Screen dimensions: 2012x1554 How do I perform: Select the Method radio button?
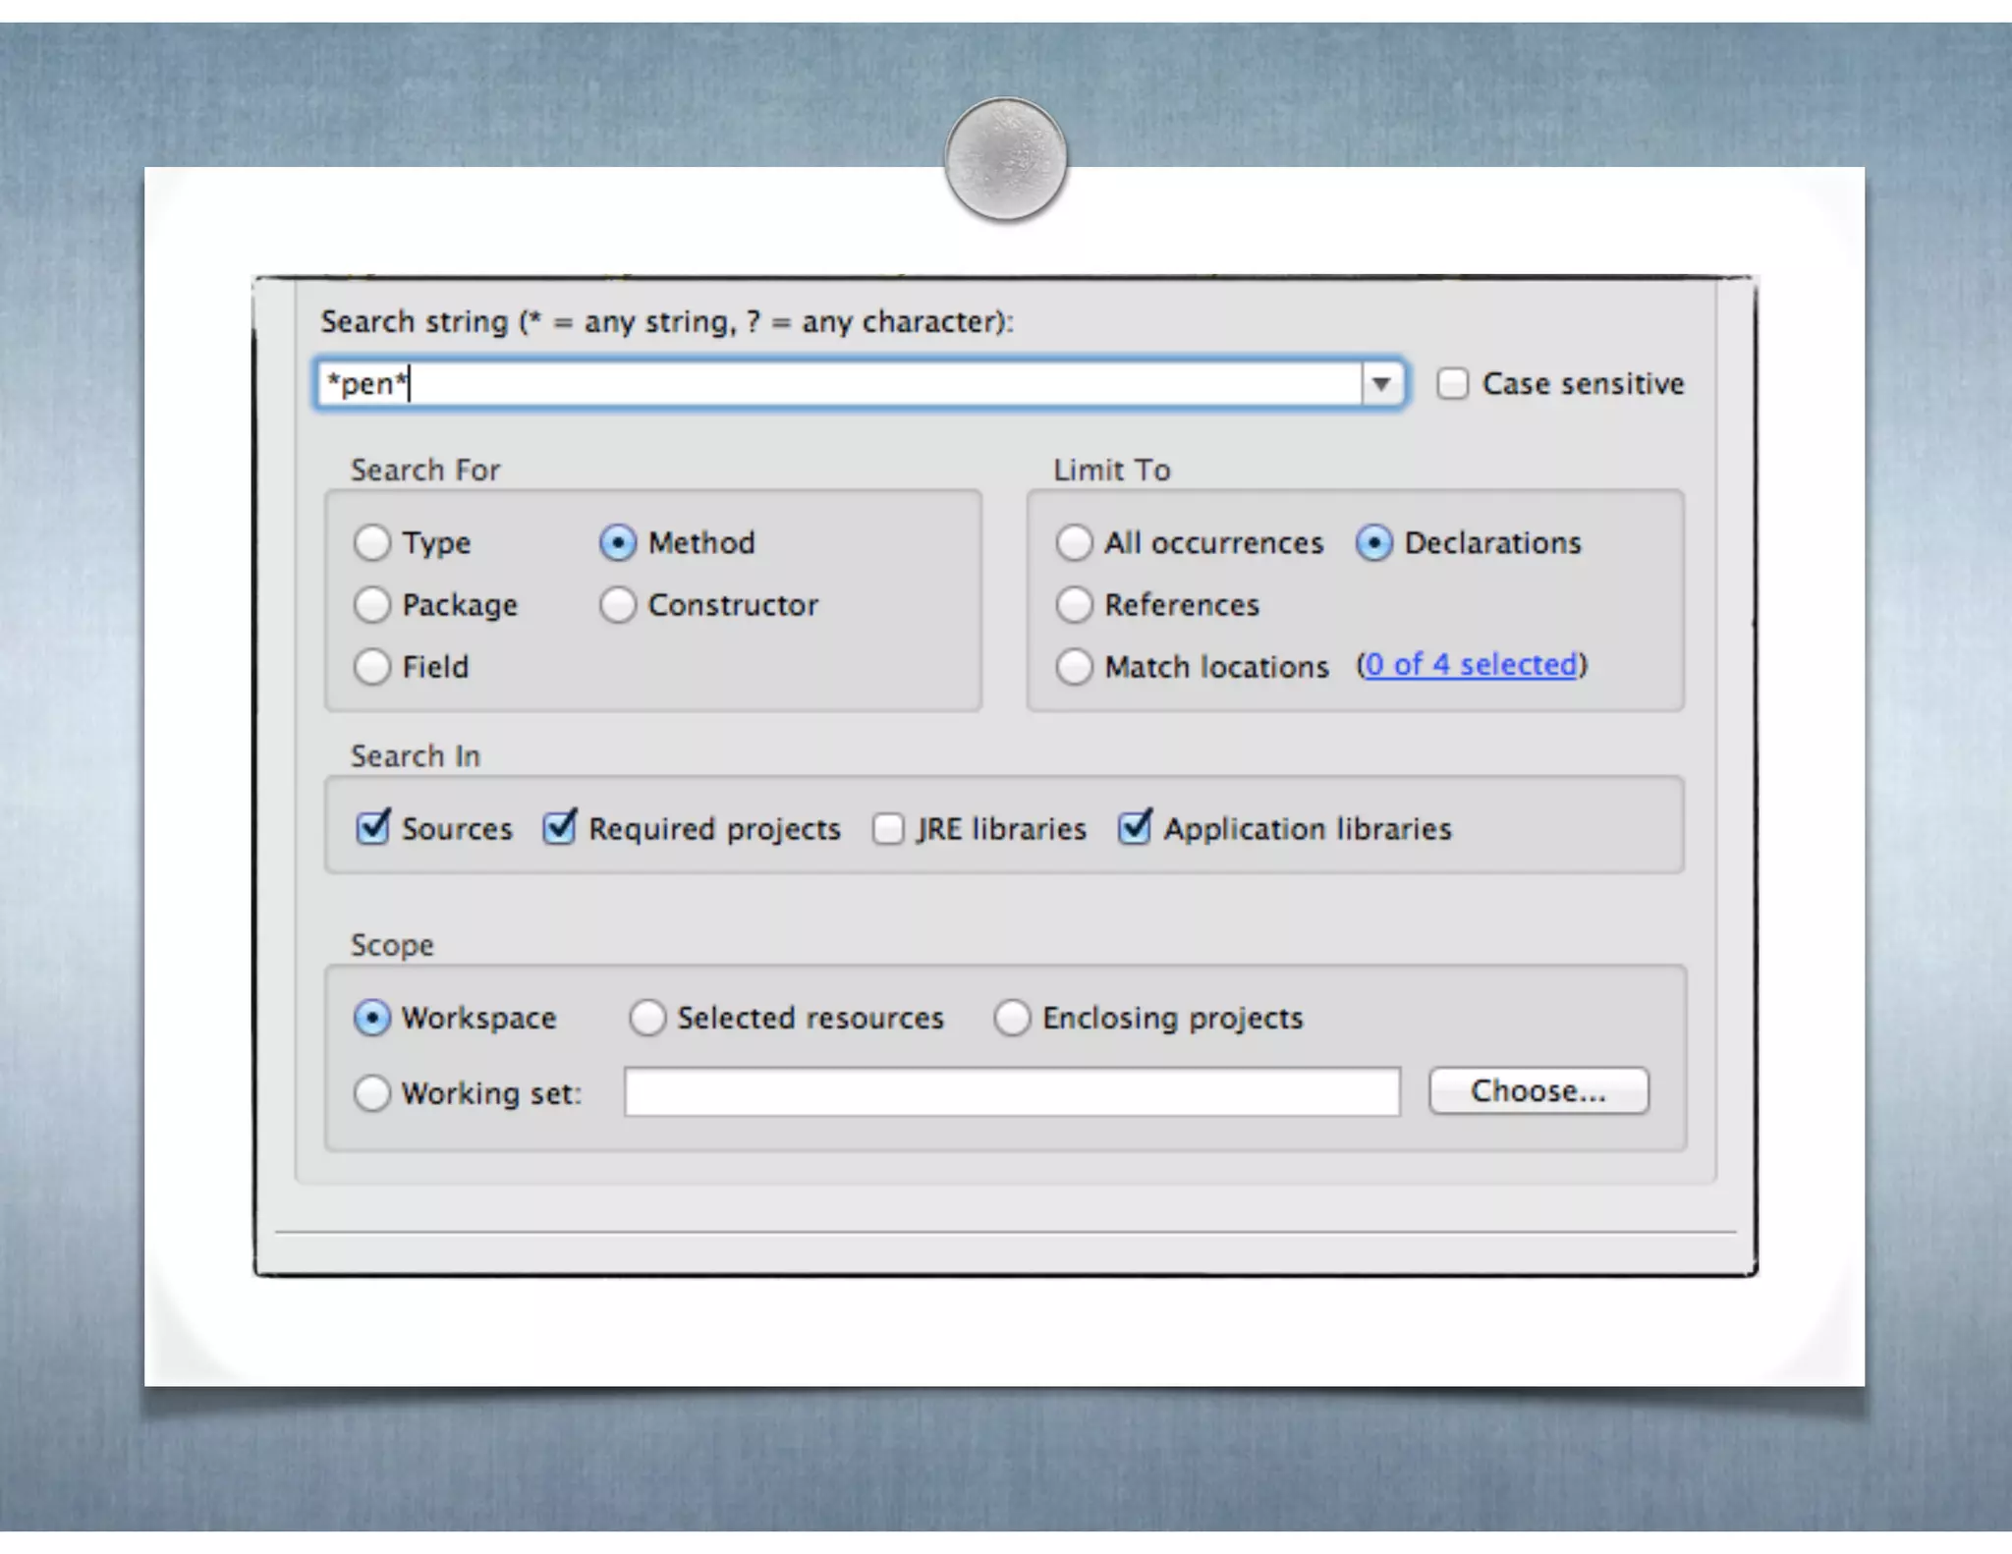618,542
